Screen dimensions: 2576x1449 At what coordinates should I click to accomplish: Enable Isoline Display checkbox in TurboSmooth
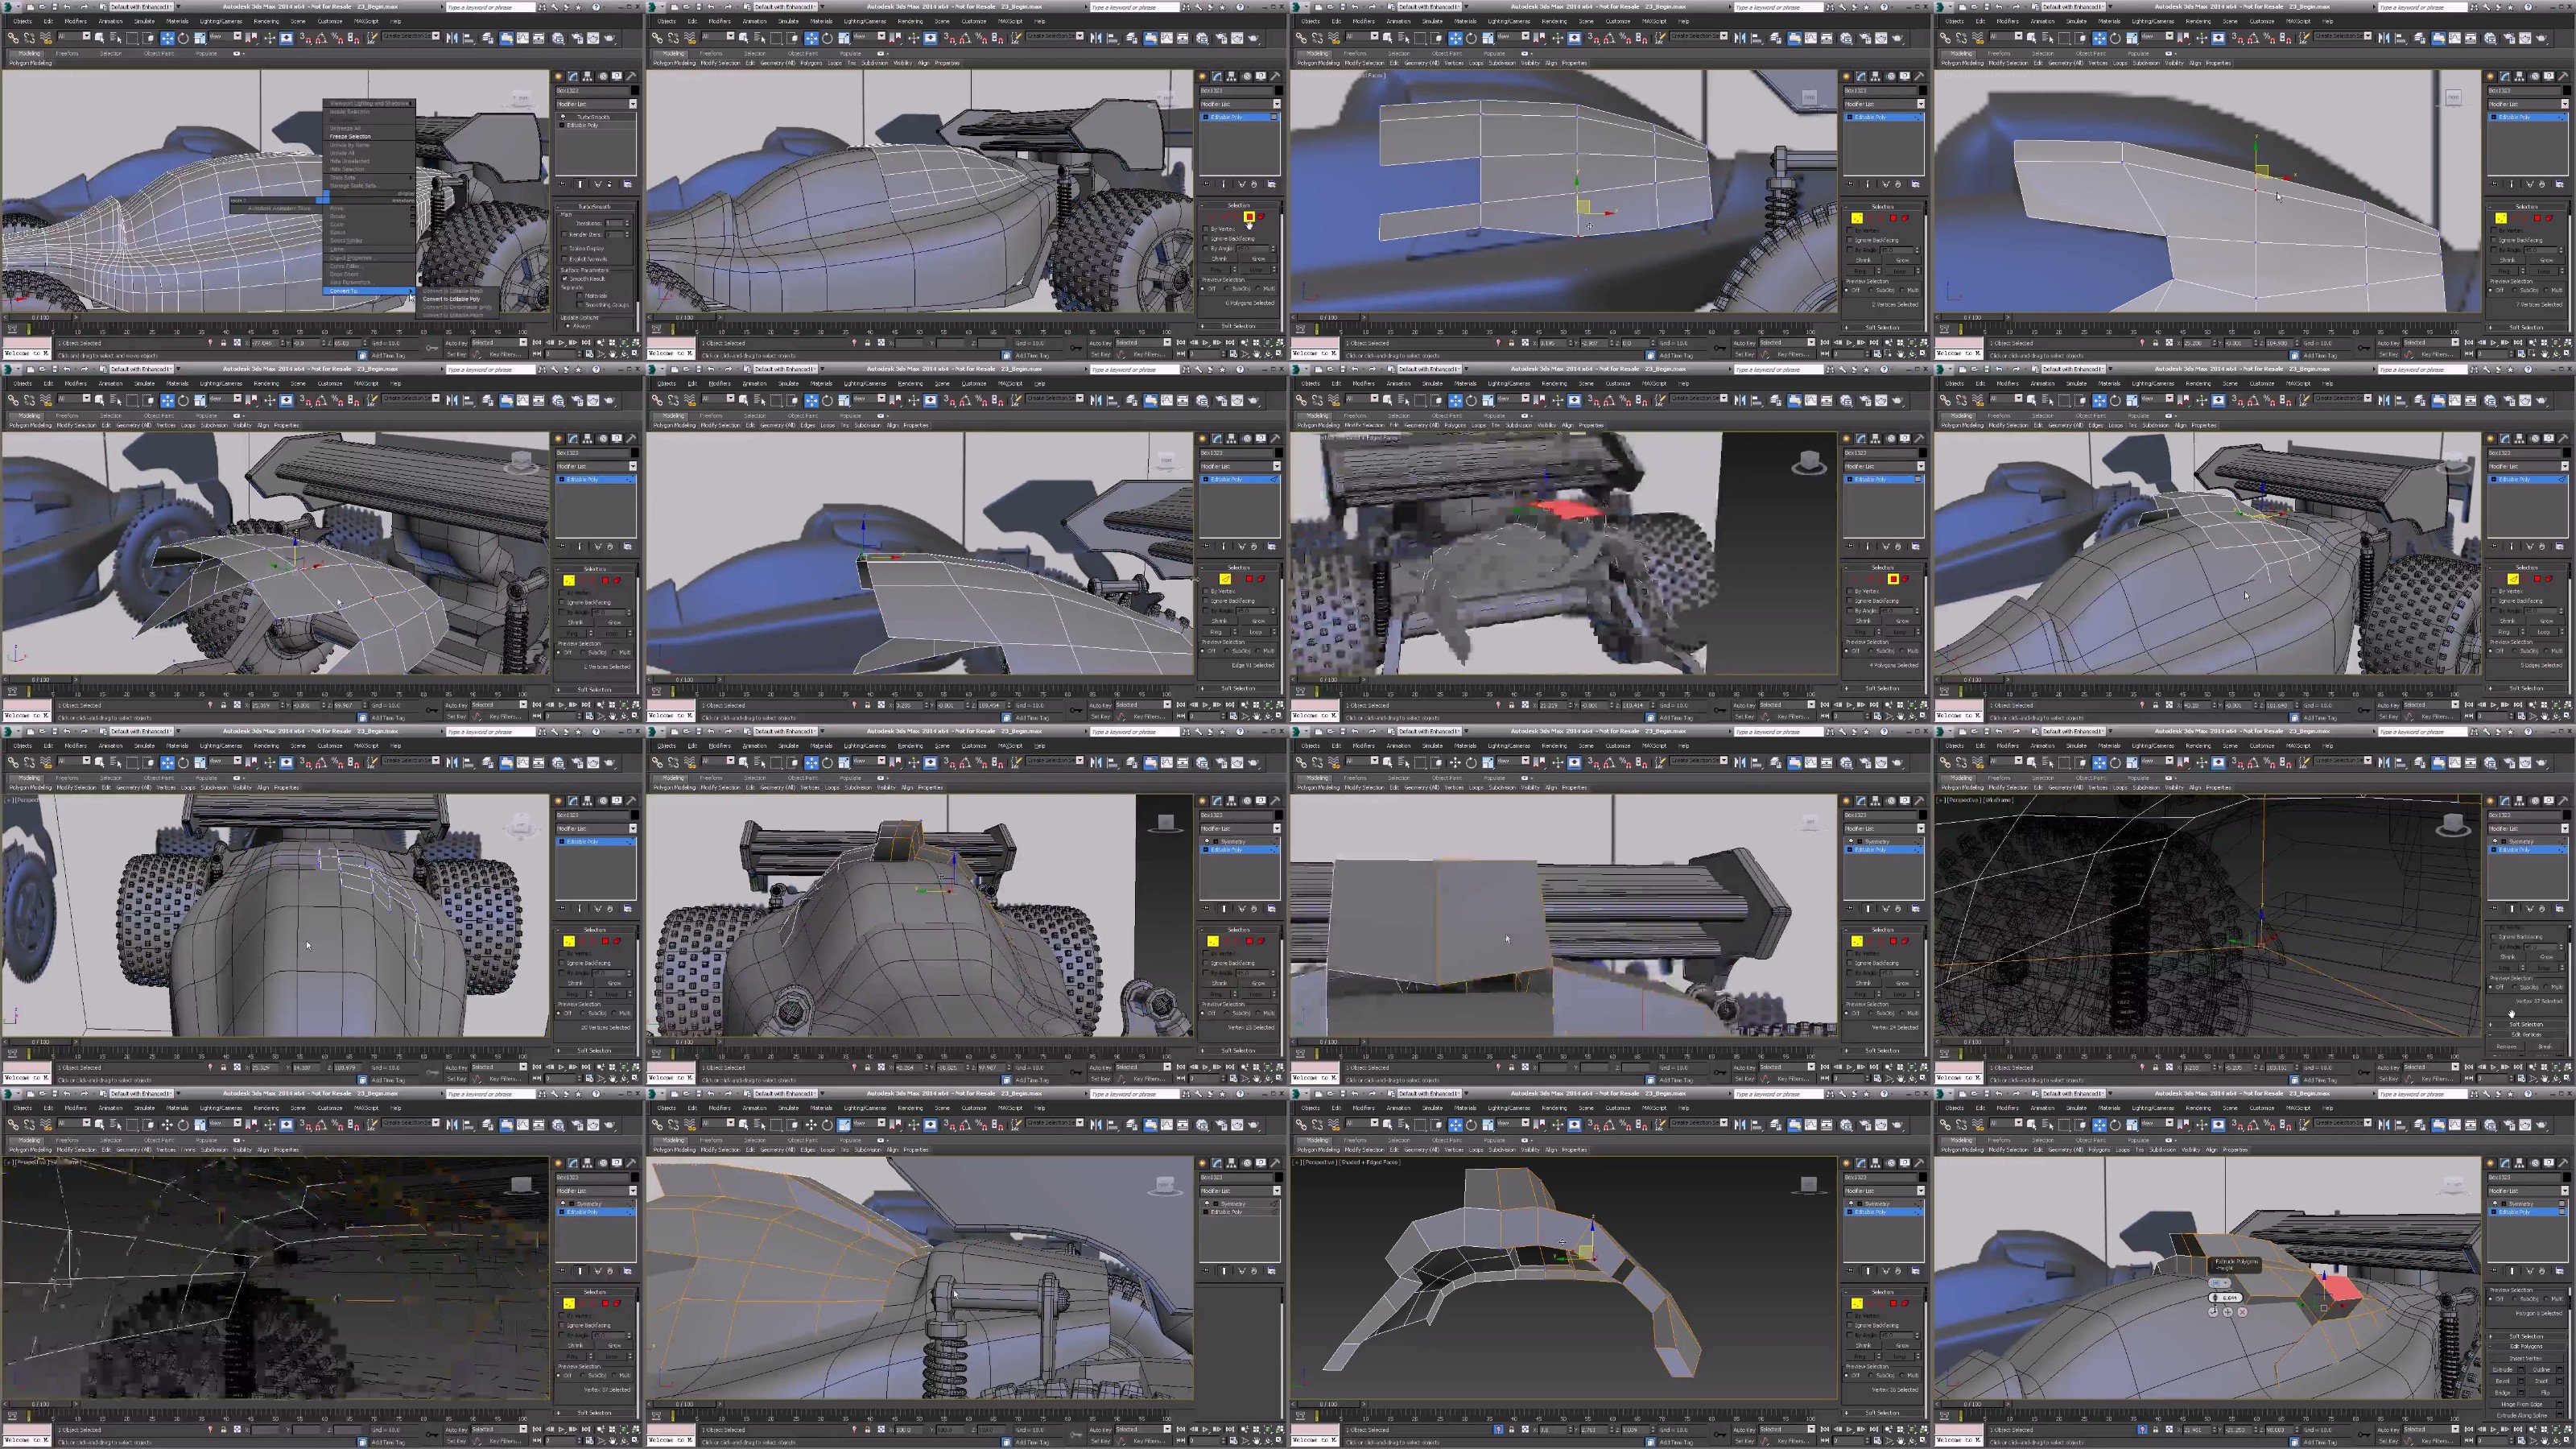click(x=565, y=249)
